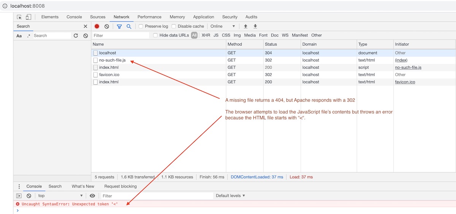Sort by the Status column header
Screen dimensions: 456x214
[x=282, y=44]
